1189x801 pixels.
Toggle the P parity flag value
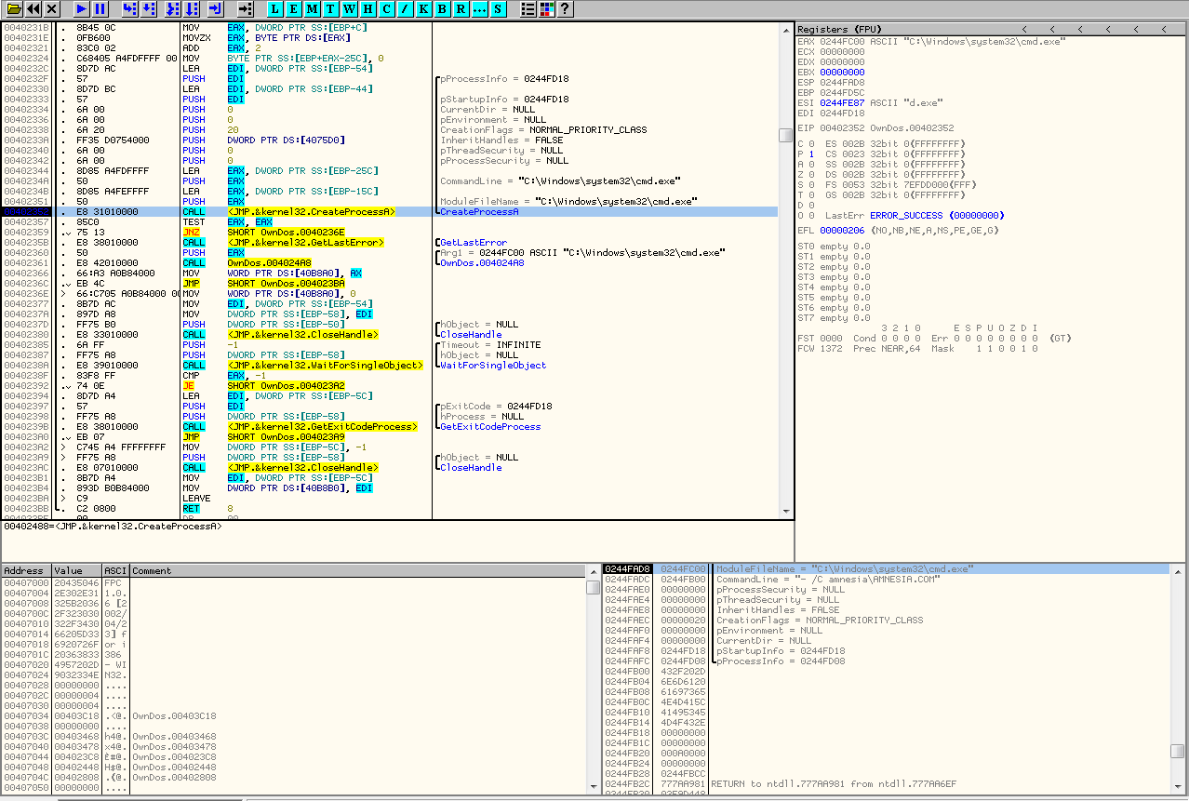(x=811, y=154)
